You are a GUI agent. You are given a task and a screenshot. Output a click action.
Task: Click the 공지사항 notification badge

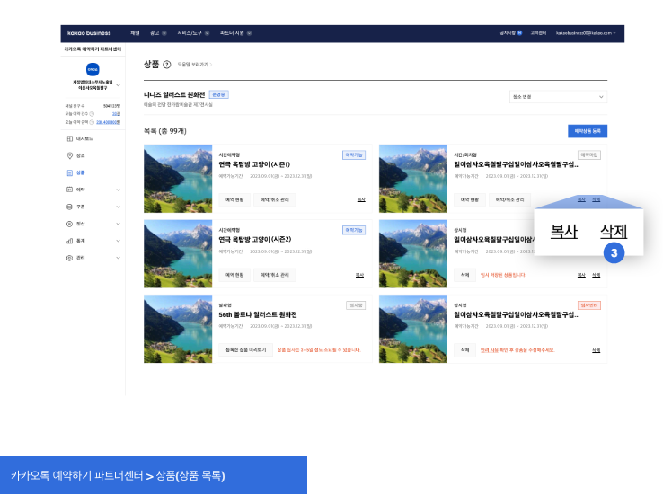(519, 33)
